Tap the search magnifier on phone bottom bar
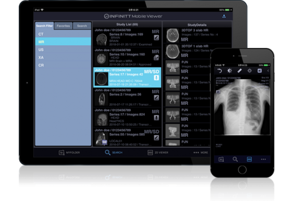 [x=235, y=159]
